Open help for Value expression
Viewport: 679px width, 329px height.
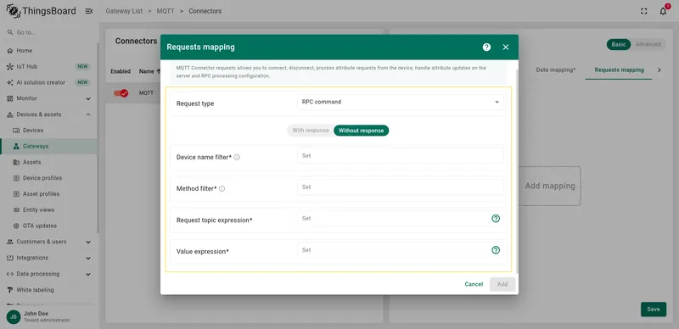click(x=496, y=250)
